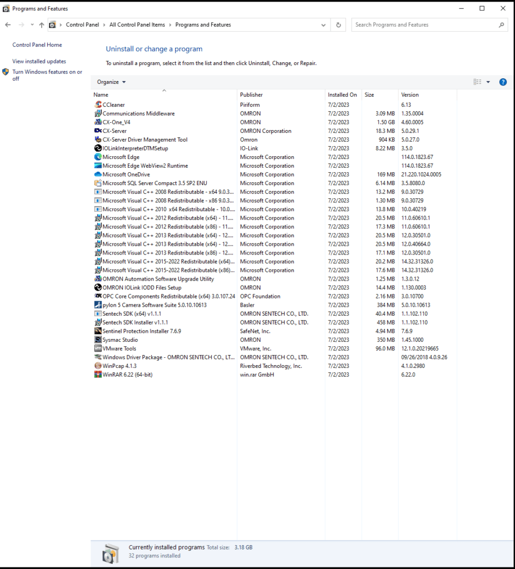Screen dimensions: 515x569
Task: Click the VMware Tools icon
Action: coord(98,348)
